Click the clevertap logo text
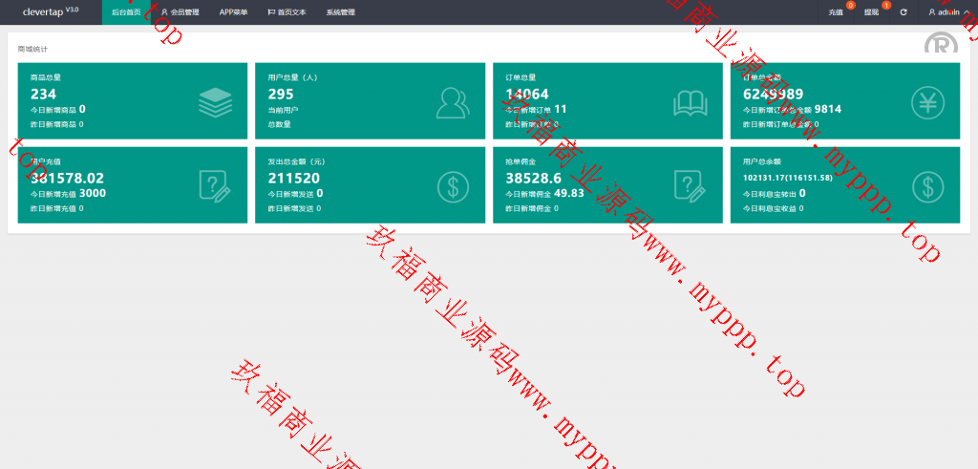This screenshot has height=469, width=978. tap(44, 12)
